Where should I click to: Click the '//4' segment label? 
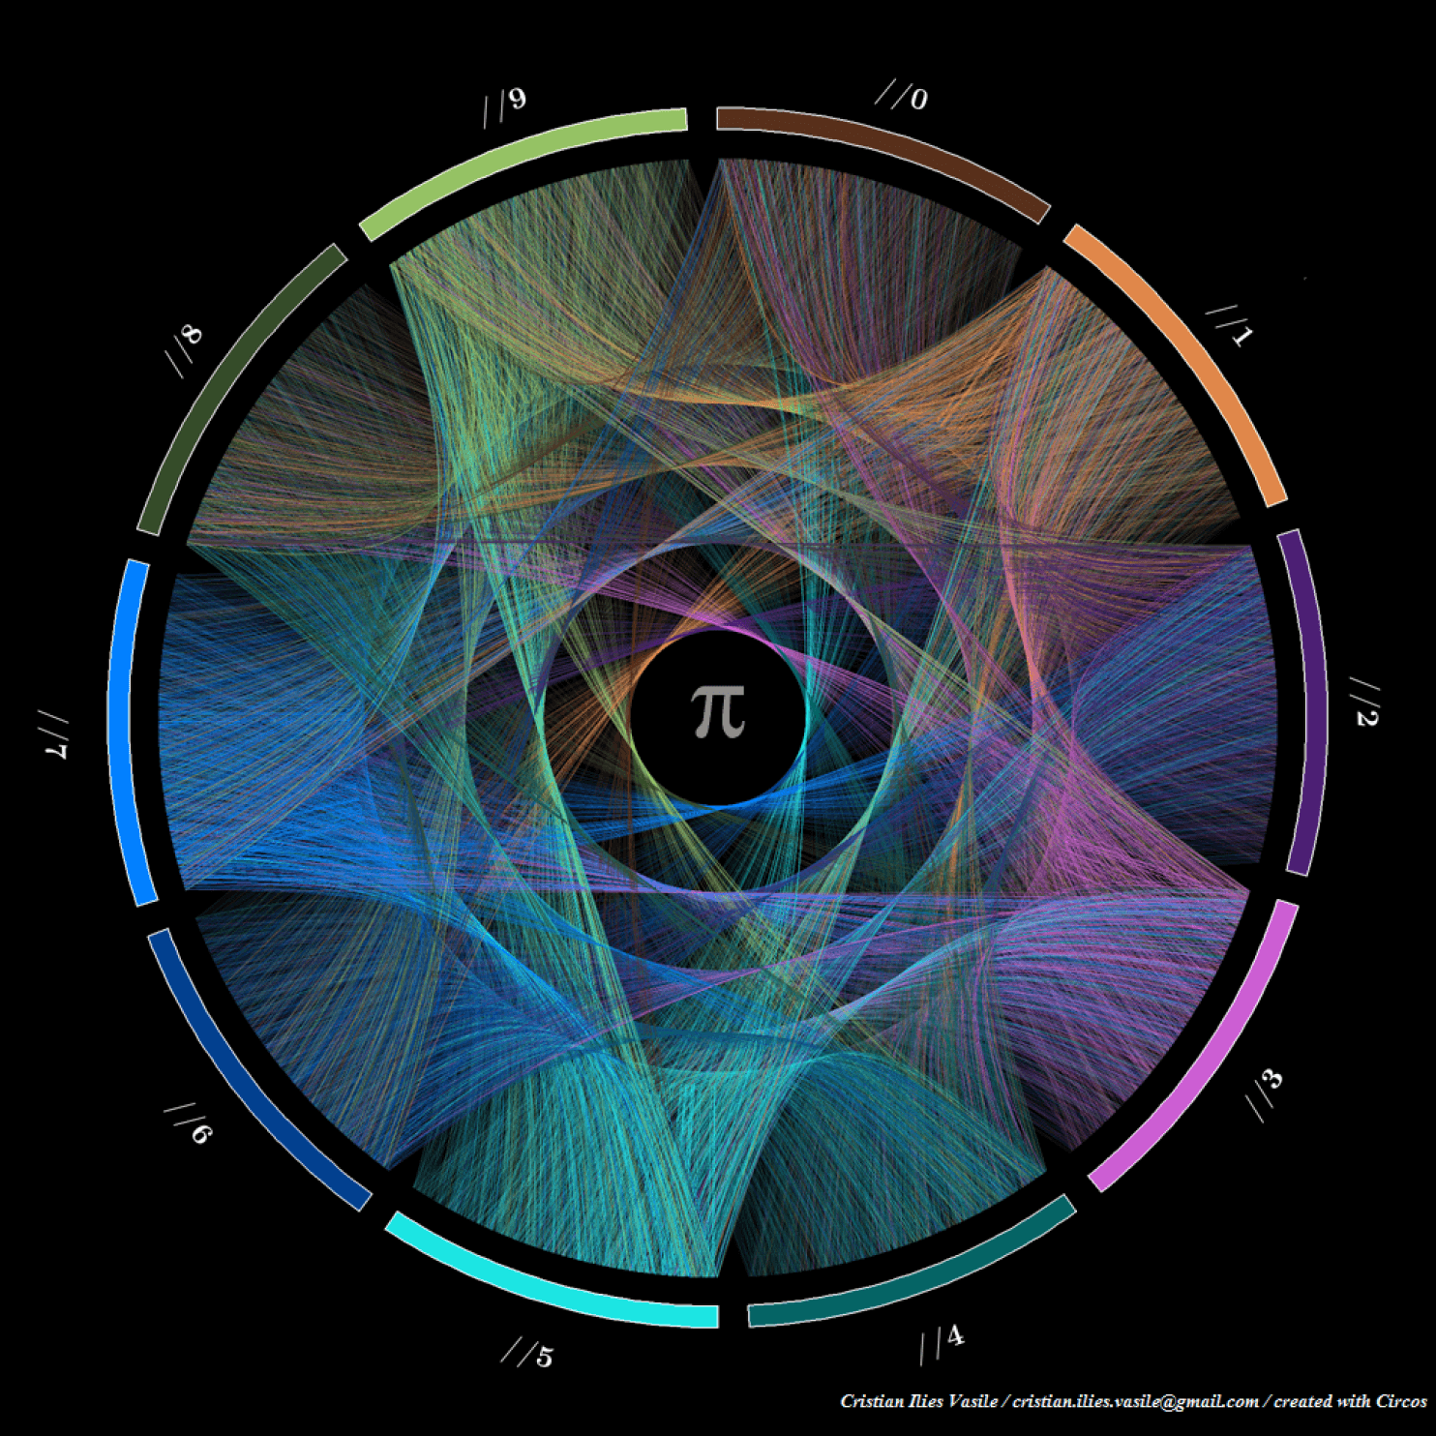(942, 1343)
